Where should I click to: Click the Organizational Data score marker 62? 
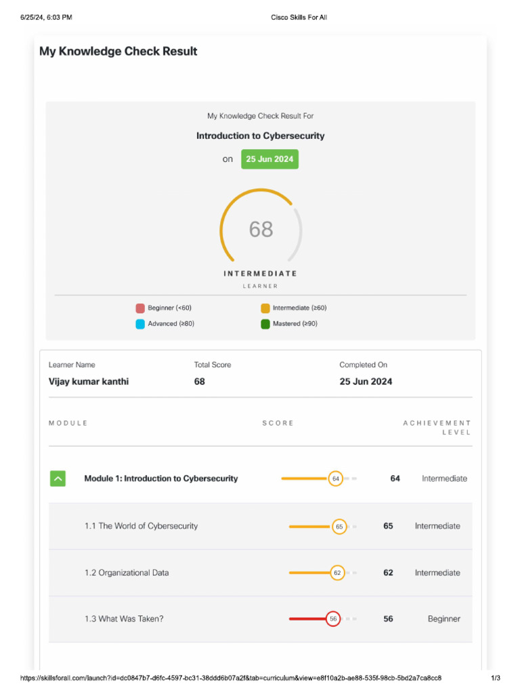(337, 573)
